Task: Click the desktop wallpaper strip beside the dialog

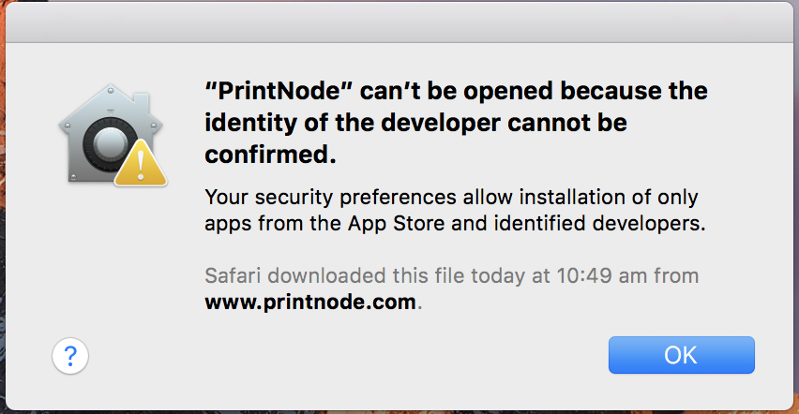Action: coord(3,203)
